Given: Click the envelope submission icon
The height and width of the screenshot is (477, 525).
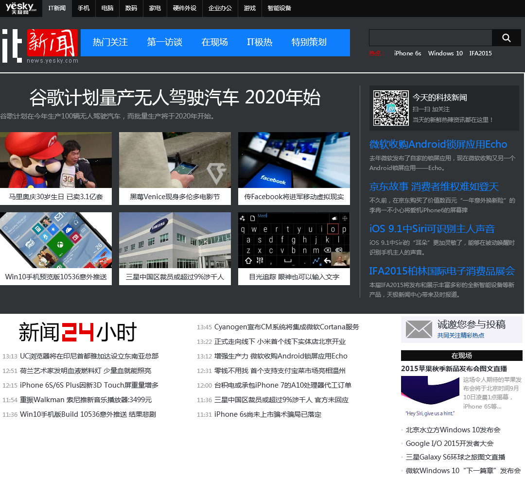Looking at the screenshot, I should [x=419, y=329].
